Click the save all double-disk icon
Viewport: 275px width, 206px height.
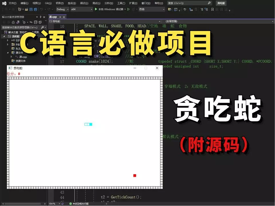(36, 9)
